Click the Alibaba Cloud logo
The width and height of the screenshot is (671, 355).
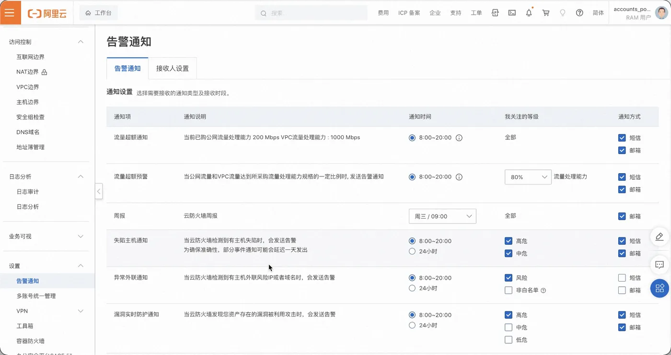47,13
